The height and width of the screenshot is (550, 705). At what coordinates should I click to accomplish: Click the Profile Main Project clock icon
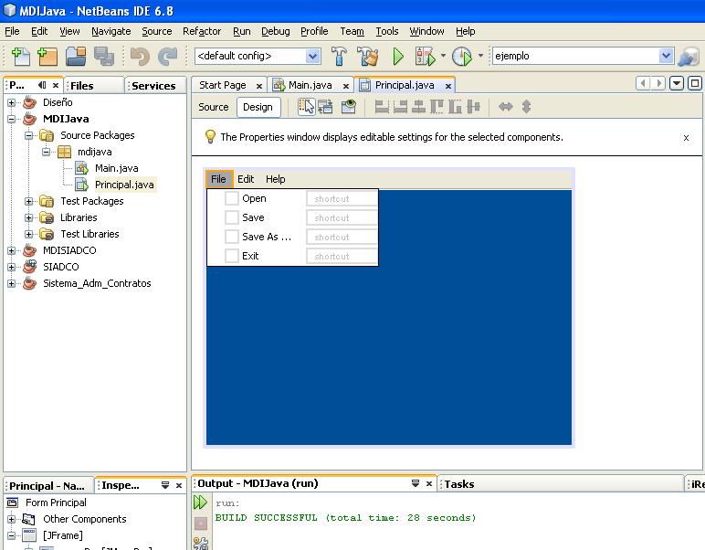tap(462, 57)
